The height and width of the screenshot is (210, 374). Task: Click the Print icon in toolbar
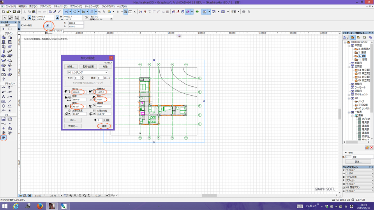[x=19, y=12]
